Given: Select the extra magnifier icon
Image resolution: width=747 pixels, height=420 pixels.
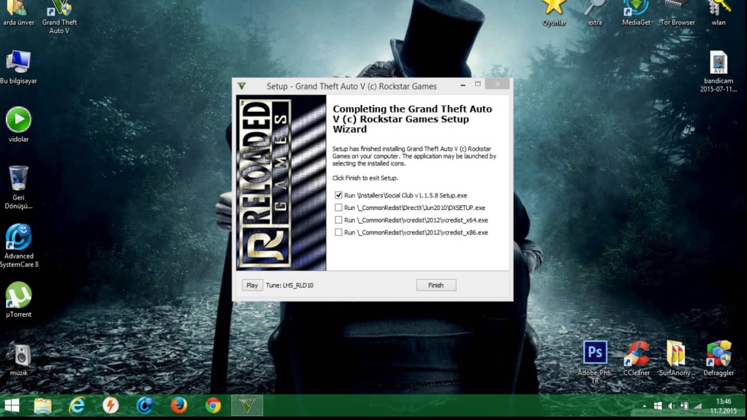Looking at the screenshot, I should coord(595,13).
